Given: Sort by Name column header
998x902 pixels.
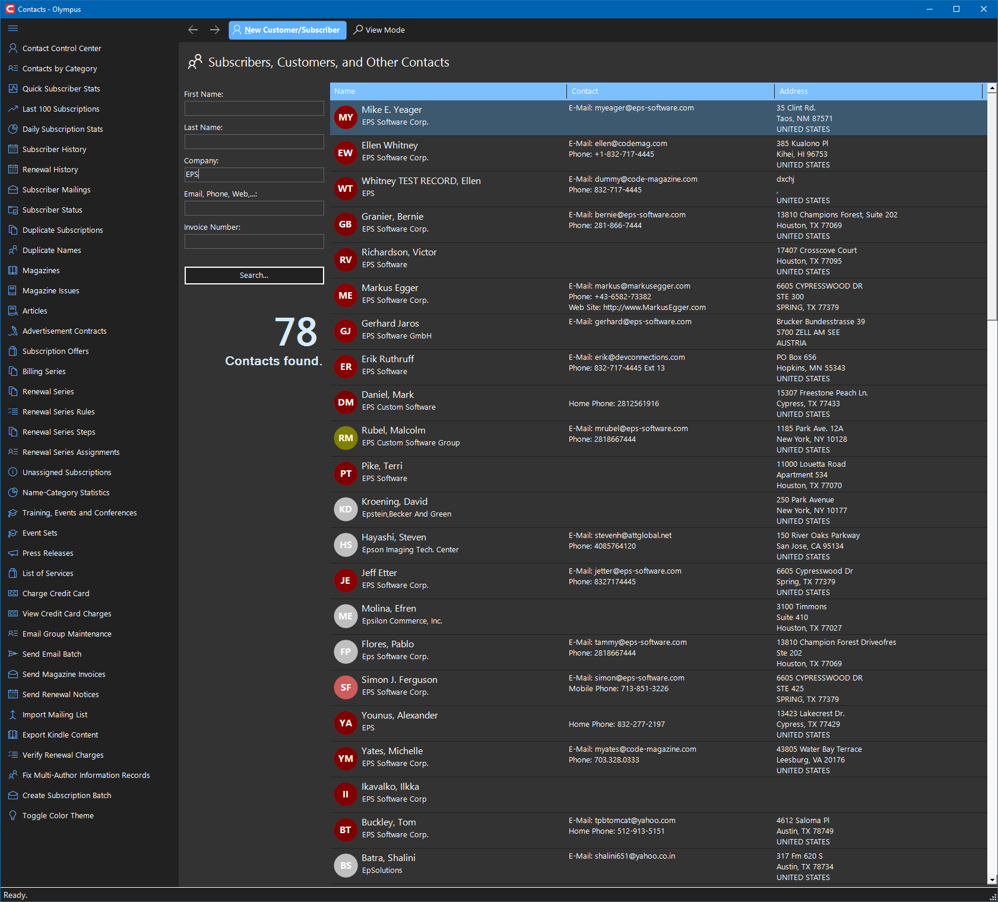Looking at the screenshot, I should pyautogui.click(x=448, y=91).
